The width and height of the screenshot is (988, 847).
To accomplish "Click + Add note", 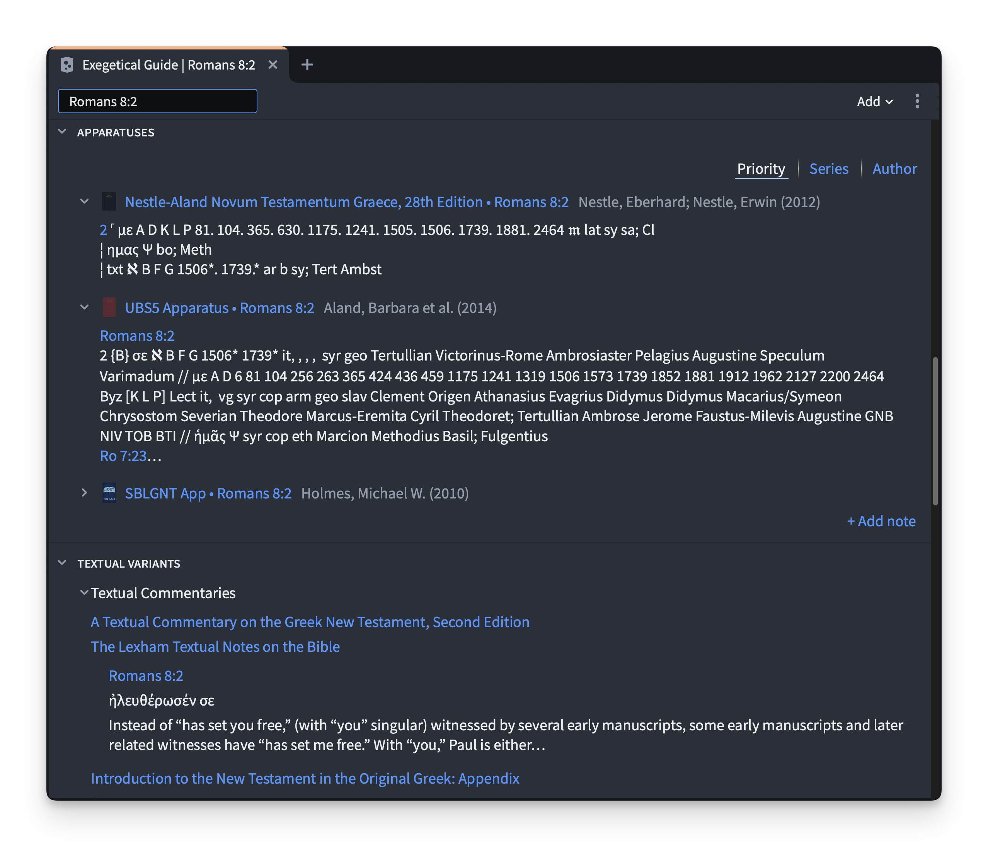I will point(881,521).
